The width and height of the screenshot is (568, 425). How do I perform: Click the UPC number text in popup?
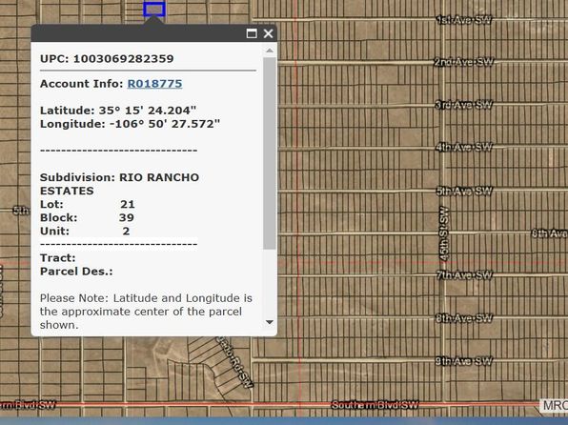coord(124,59)
